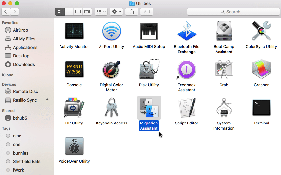Click the Grapher app icon

261,69
